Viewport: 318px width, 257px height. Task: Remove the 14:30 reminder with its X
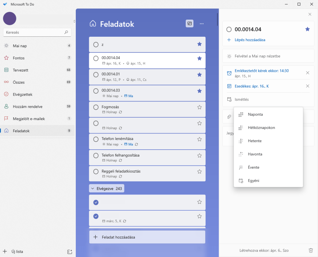[307, 73]
